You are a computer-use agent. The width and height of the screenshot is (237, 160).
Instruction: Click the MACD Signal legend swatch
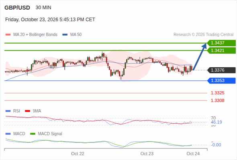click(33, 134)
